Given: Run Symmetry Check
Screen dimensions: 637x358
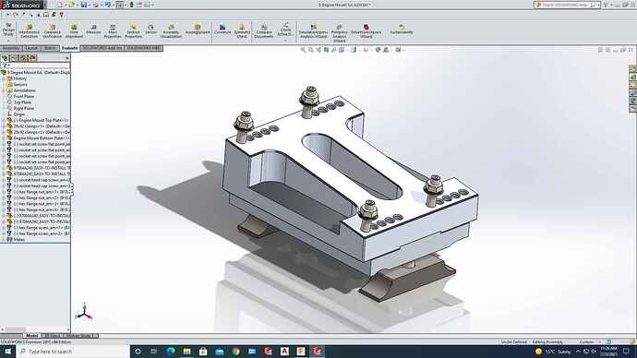Looking at the screenshot, I should 242,30.
